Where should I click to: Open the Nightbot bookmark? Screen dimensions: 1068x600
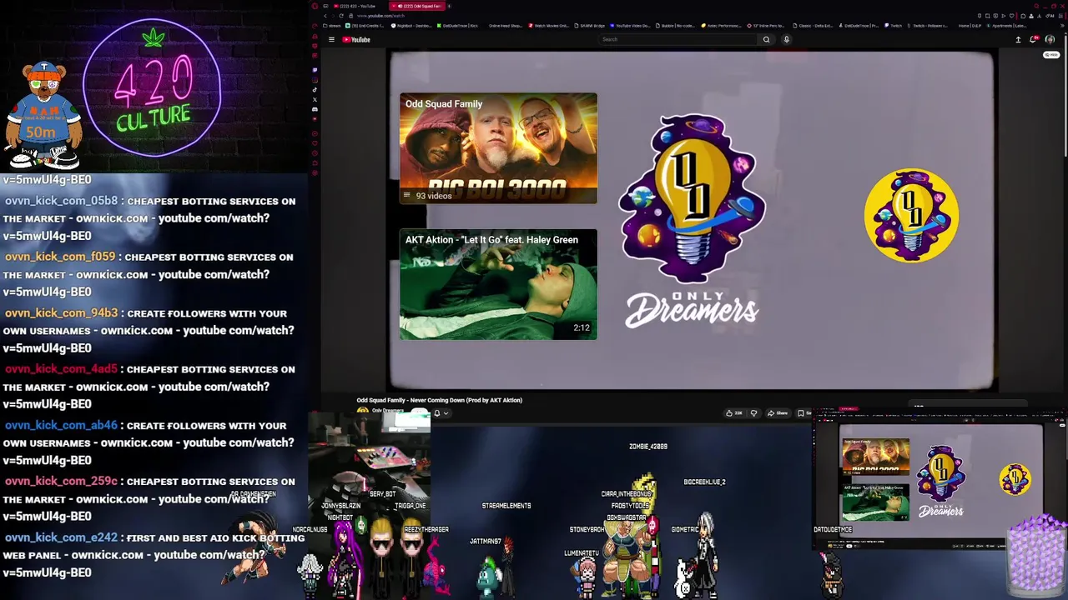[412, 26]
